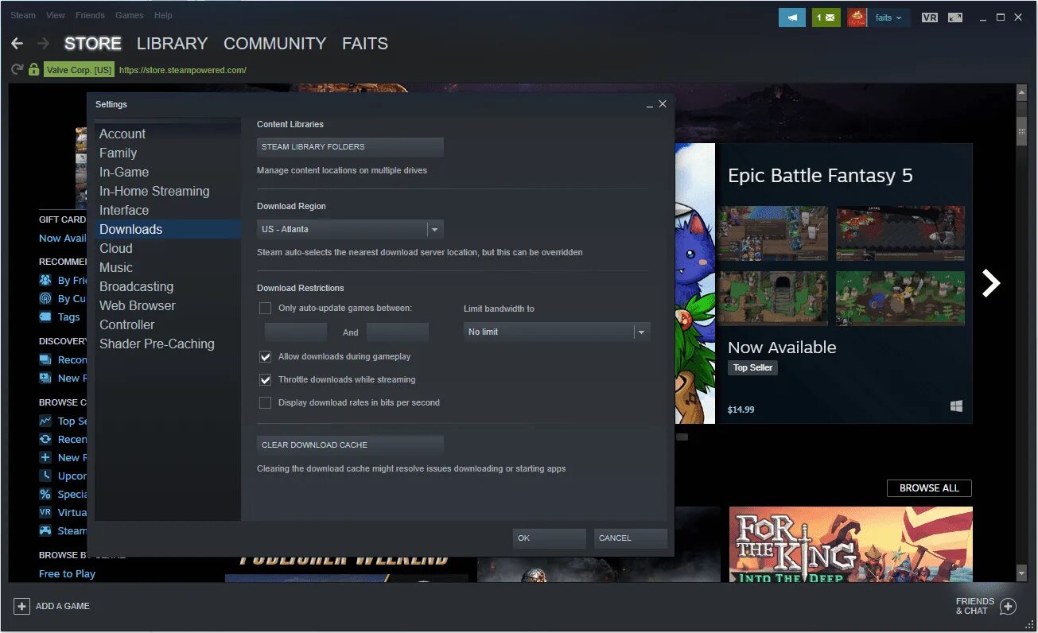Click the Virtual Reality VR sidebar icon
The height and width of the screenshot is (633, 1038).
pyautogui.click(x=45, y=512)
